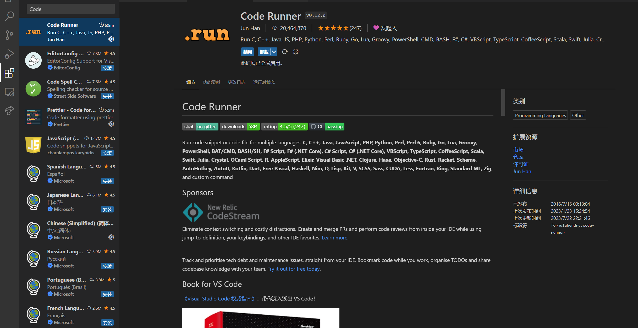Reload the Code Runner extension with the sync icon
Viewport: 638px width, 328px height.
point(284,52)
